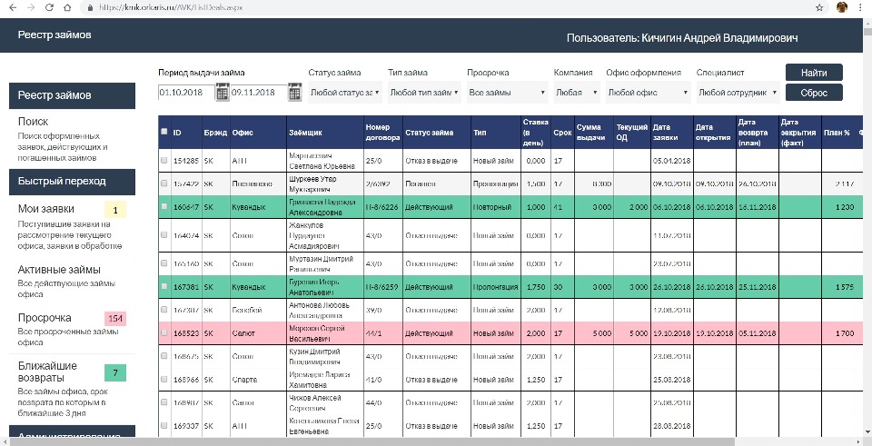Screen dimensions: 872x446
Task: Bookmark this page with star icon
Action: point(819,8)
